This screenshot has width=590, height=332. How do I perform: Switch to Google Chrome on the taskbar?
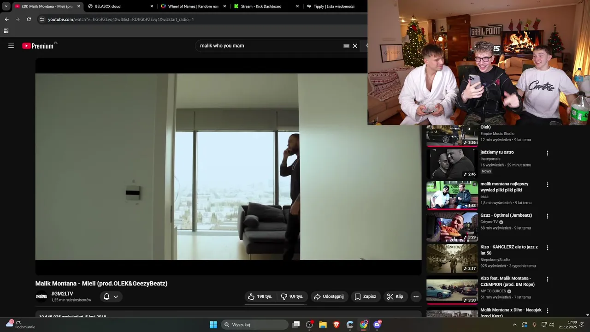coord(364,325)
